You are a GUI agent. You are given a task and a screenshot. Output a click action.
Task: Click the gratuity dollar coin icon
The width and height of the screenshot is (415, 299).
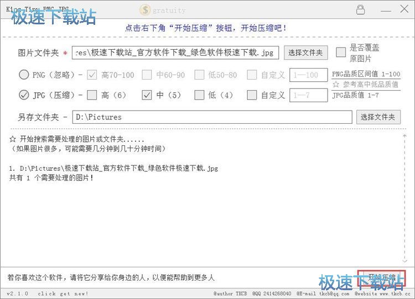[145, 10]
